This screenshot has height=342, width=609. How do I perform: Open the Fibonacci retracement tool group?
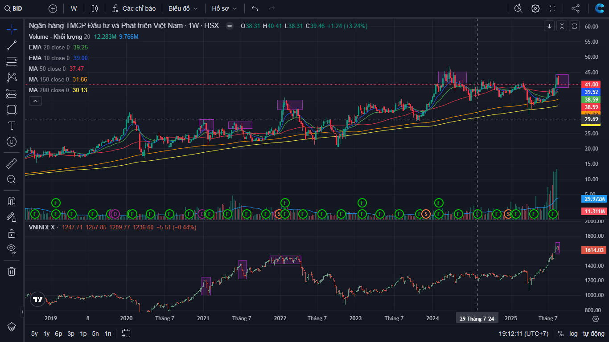[12, 61]
